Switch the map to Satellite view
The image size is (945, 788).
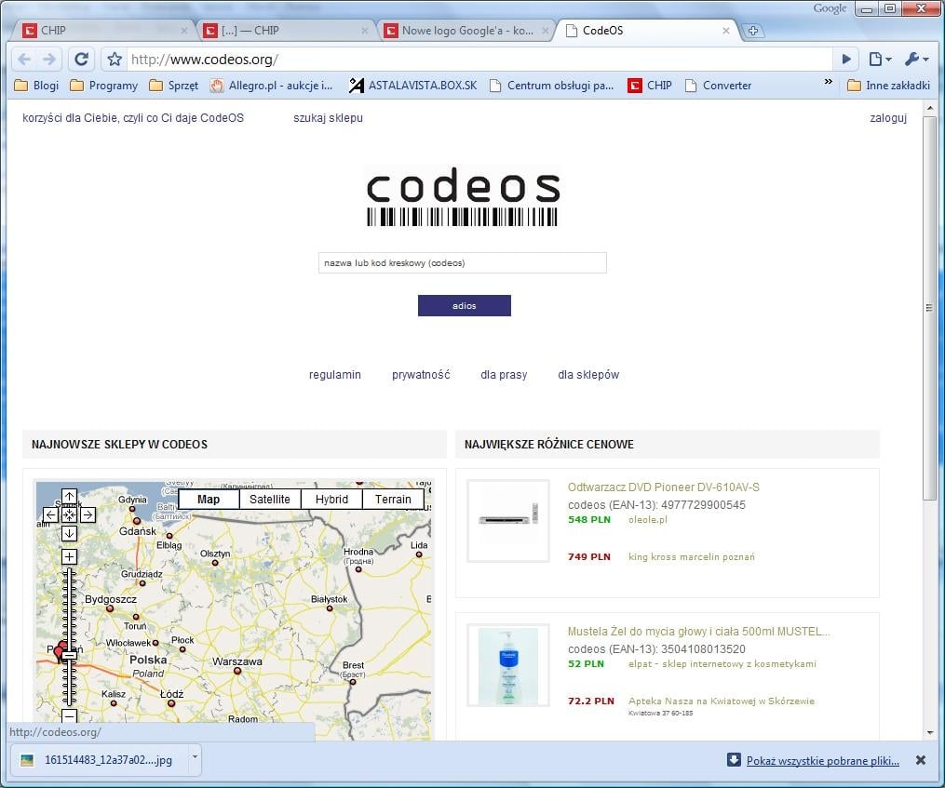point(270,500)
